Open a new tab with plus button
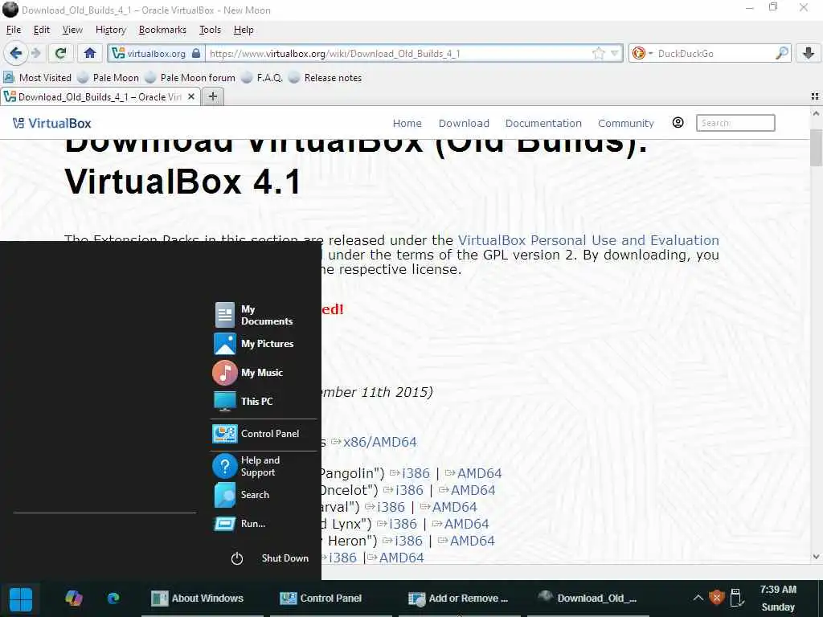823x617 pixels. pos(212,96)
